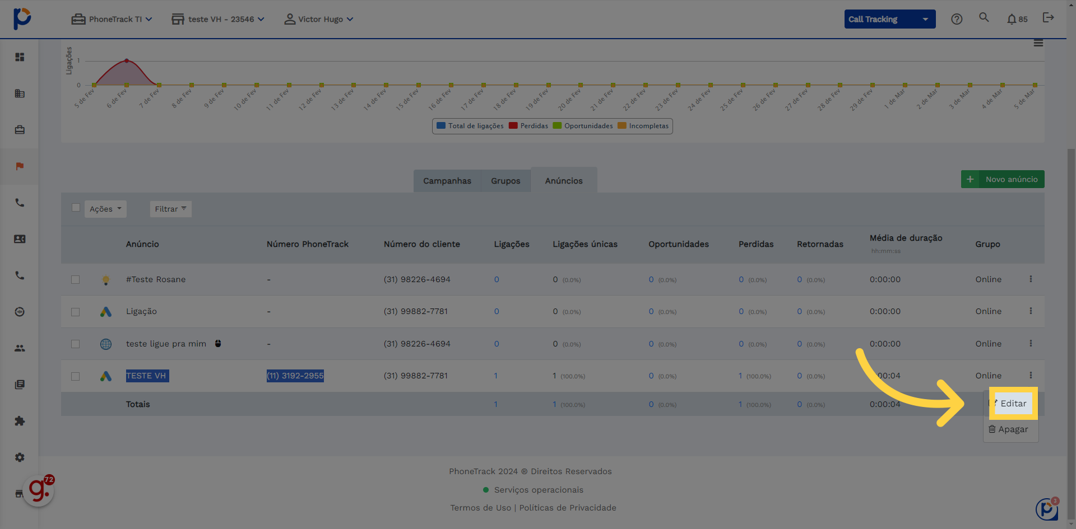Open row options for TESTE VH
This screenshot has height=529, width=1076.
[1031, 375]
